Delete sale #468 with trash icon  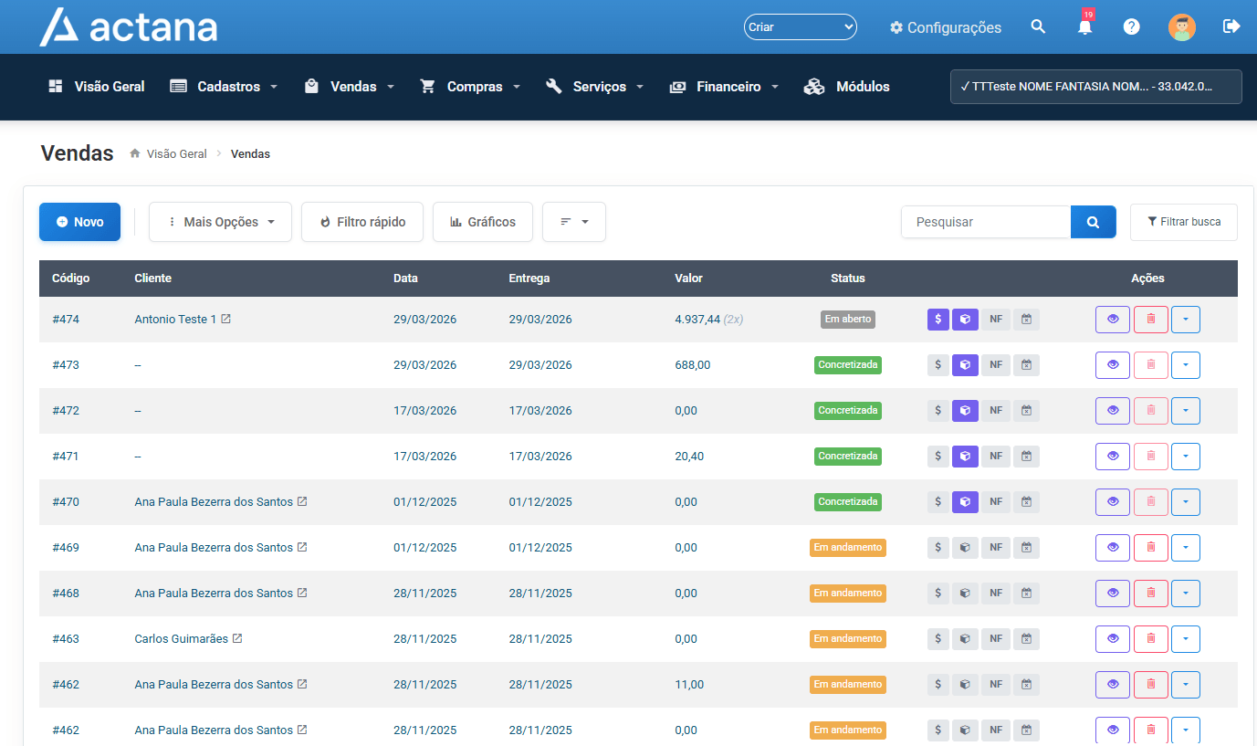pos(1151,594)
